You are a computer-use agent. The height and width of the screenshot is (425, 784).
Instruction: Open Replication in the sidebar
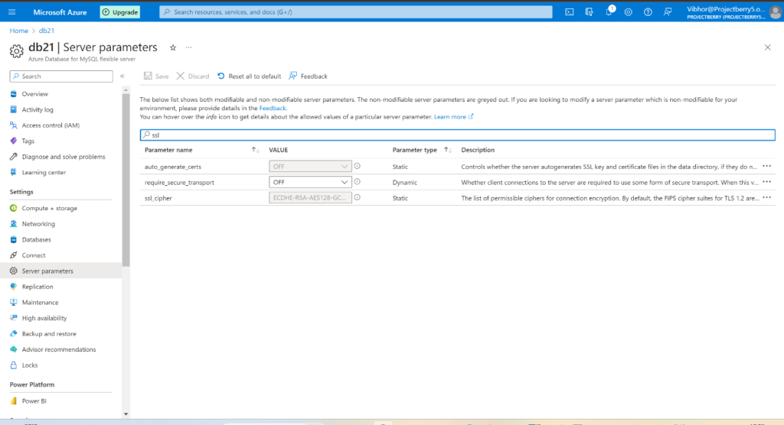37,287
